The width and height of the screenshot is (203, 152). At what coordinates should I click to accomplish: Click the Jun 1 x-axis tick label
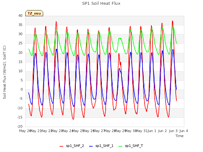[152, 131]
